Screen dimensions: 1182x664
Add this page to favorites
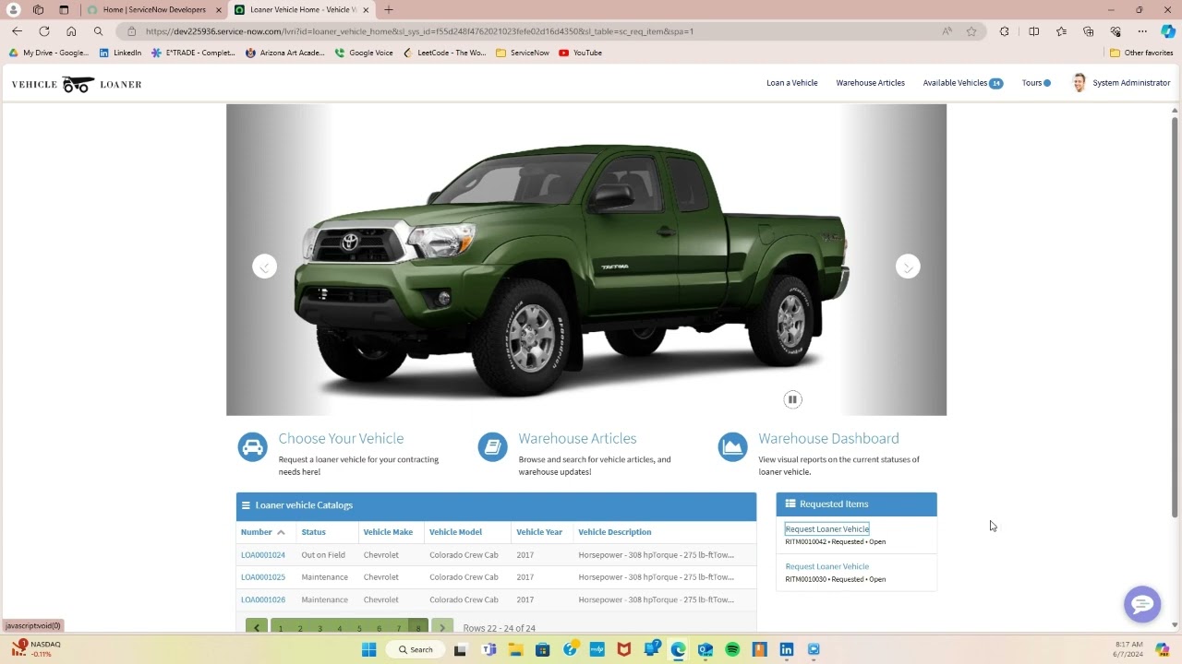[x=971, y=31]
